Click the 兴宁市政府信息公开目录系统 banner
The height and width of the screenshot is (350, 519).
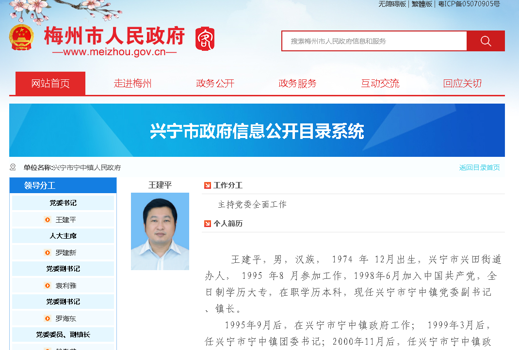257,130
